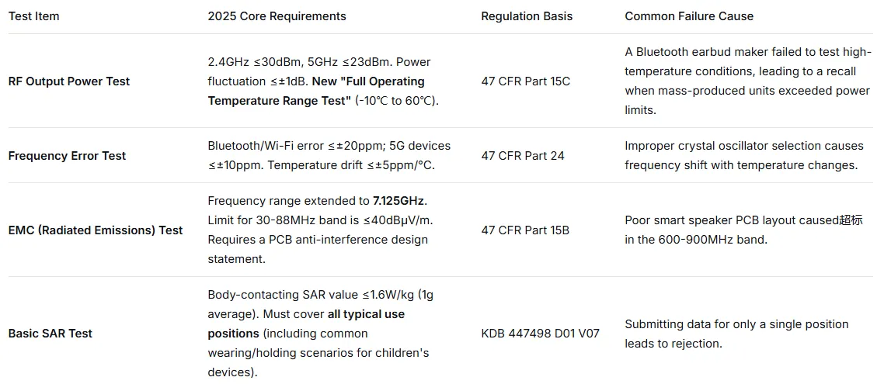Click the "Submitting data for only a single position" text
891x384 pixels.
736,324
